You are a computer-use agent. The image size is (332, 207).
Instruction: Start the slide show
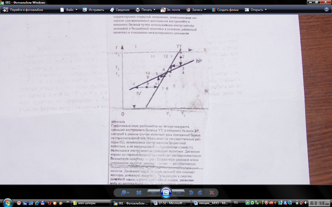pyautogui.click(x=166, y=193)
